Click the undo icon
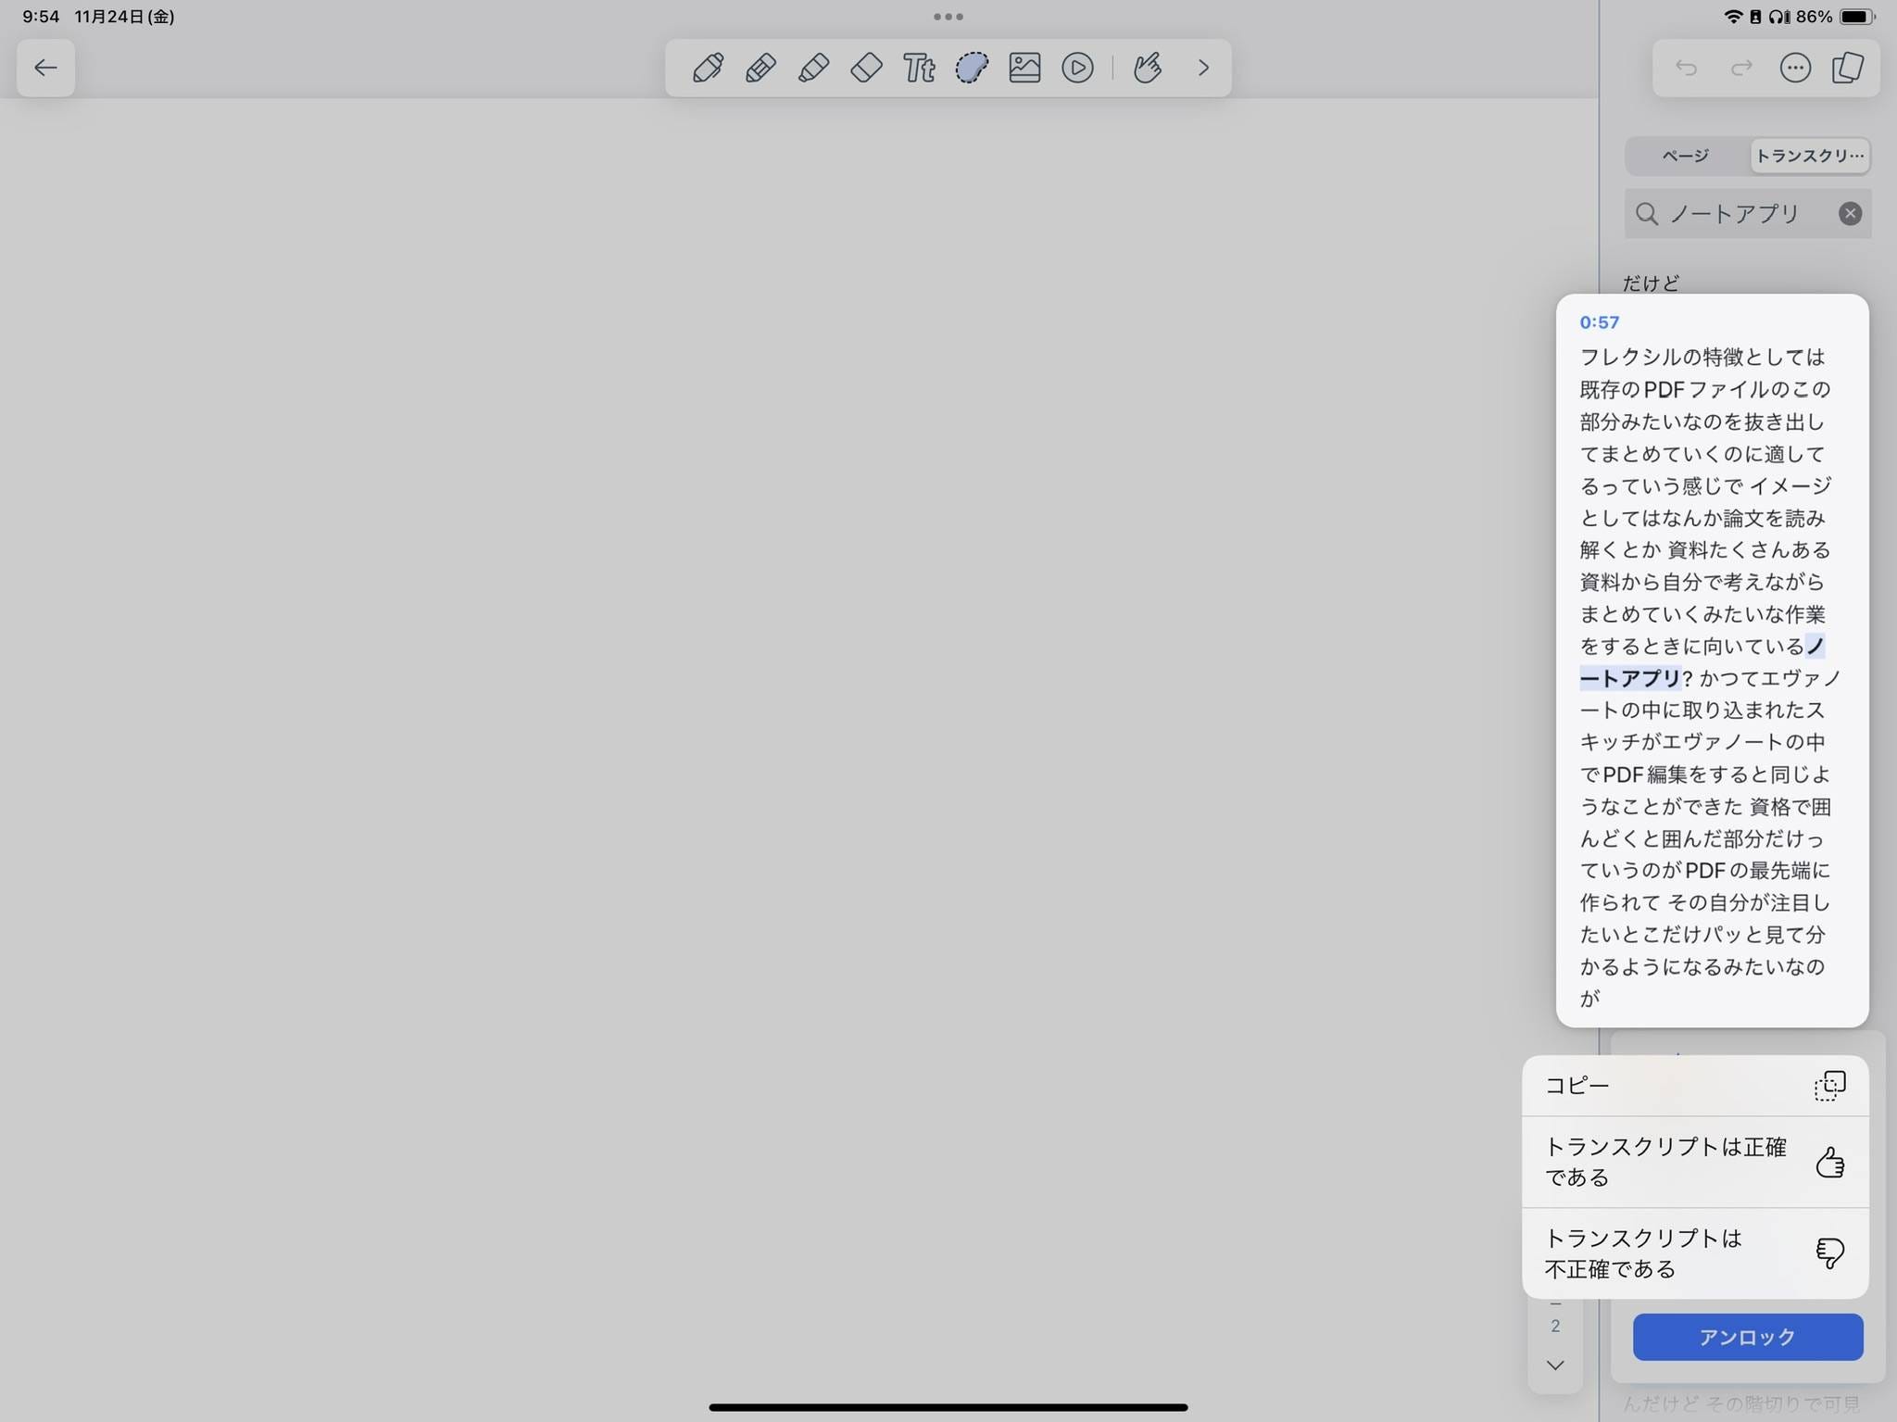 click(x=1688, y=68)
